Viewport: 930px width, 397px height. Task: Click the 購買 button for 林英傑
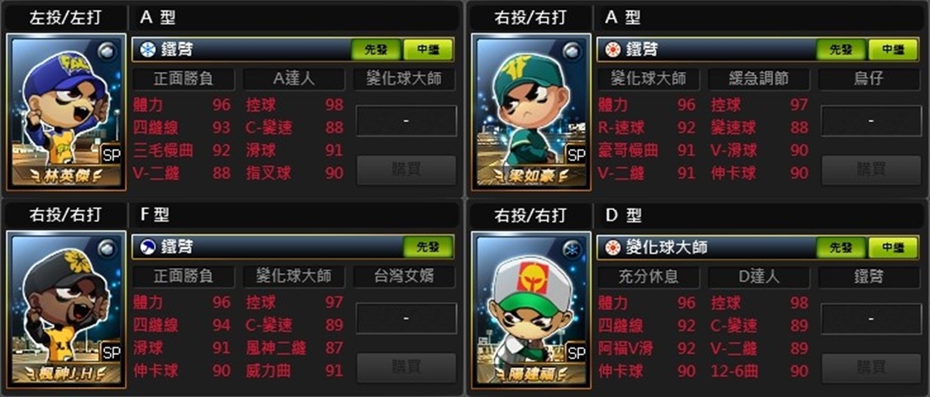coord(405,170)
